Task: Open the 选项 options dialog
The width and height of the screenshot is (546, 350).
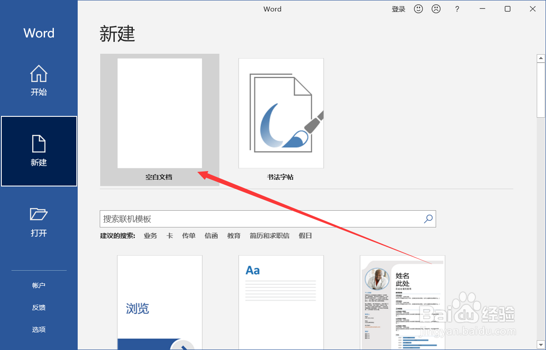Action: [x=39, y=329]
